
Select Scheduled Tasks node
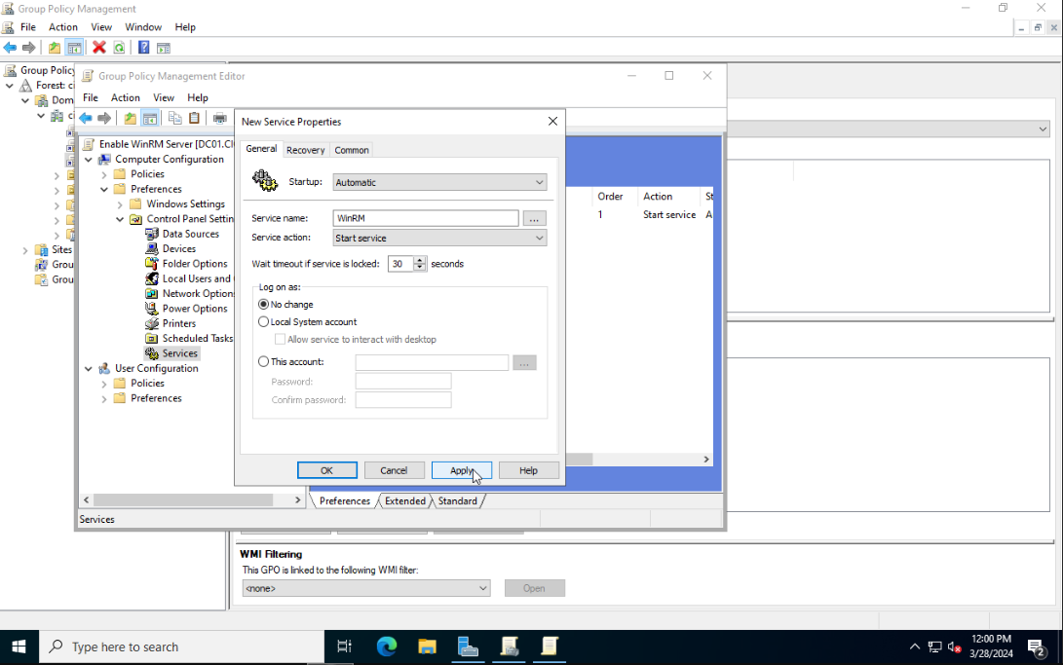[197, 338]
